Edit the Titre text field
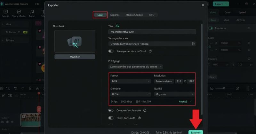Viewport: 256px width, 134px height. pyautogui.click(x=152, y=32)
